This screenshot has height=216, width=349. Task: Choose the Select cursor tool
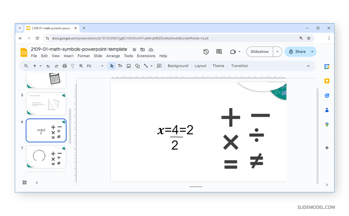coord(112,66)
